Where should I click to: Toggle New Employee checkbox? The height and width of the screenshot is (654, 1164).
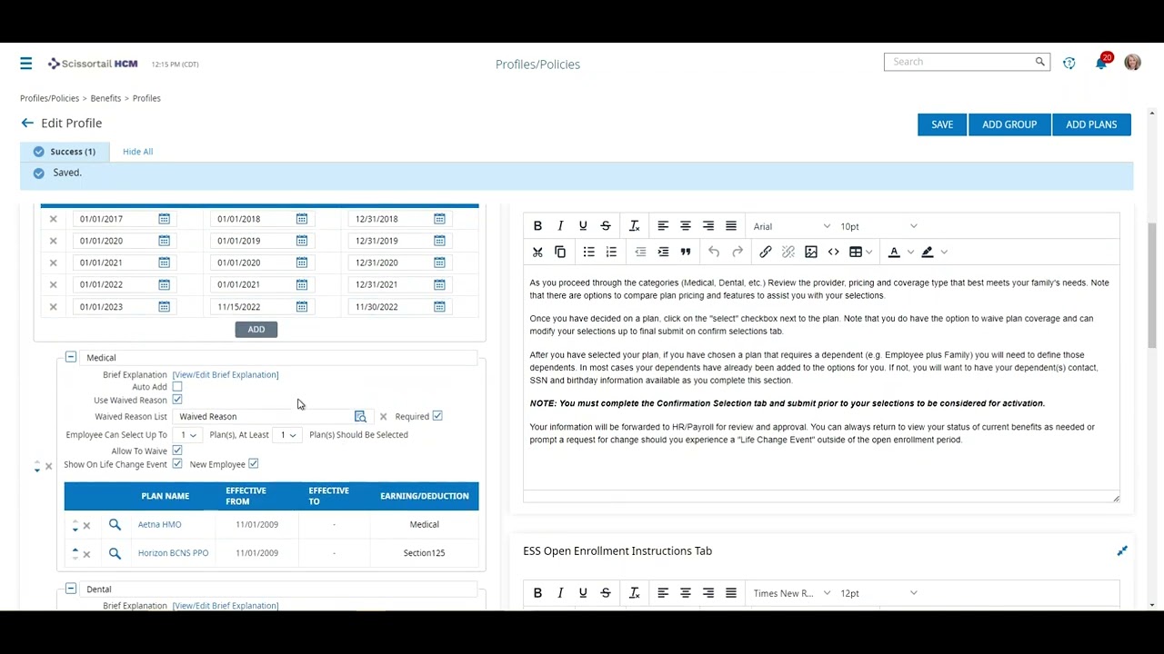[x=254, y=464]
